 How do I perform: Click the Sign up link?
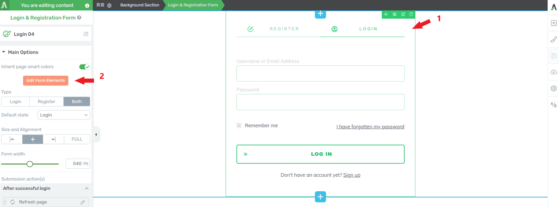click(351, 175)
